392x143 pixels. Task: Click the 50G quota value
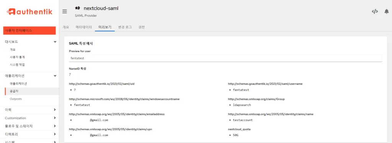pyautogui.click(x=235, y=135)
